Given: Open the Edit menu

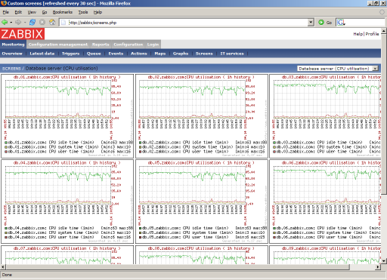Looking at the screenshot, I should coord(18,12).
